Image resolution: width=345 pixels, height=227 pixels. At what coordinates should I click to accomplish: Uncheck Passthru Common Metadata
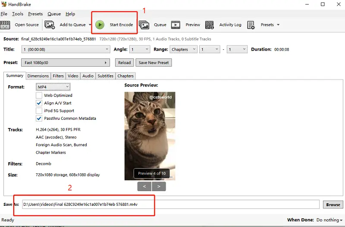tap(39, 118)
